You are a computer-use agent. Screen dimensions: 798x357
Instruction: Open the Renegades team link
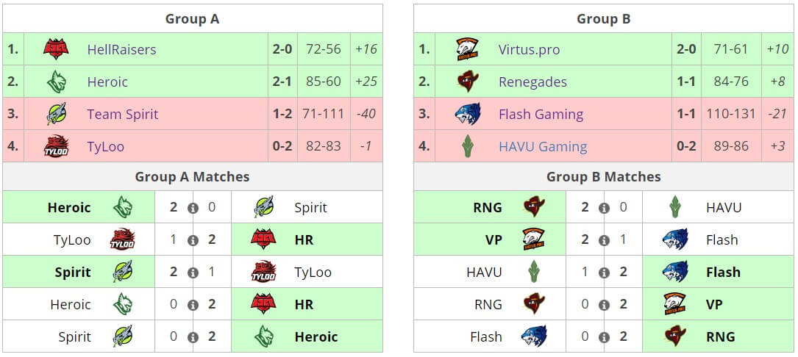pos(532,82)
